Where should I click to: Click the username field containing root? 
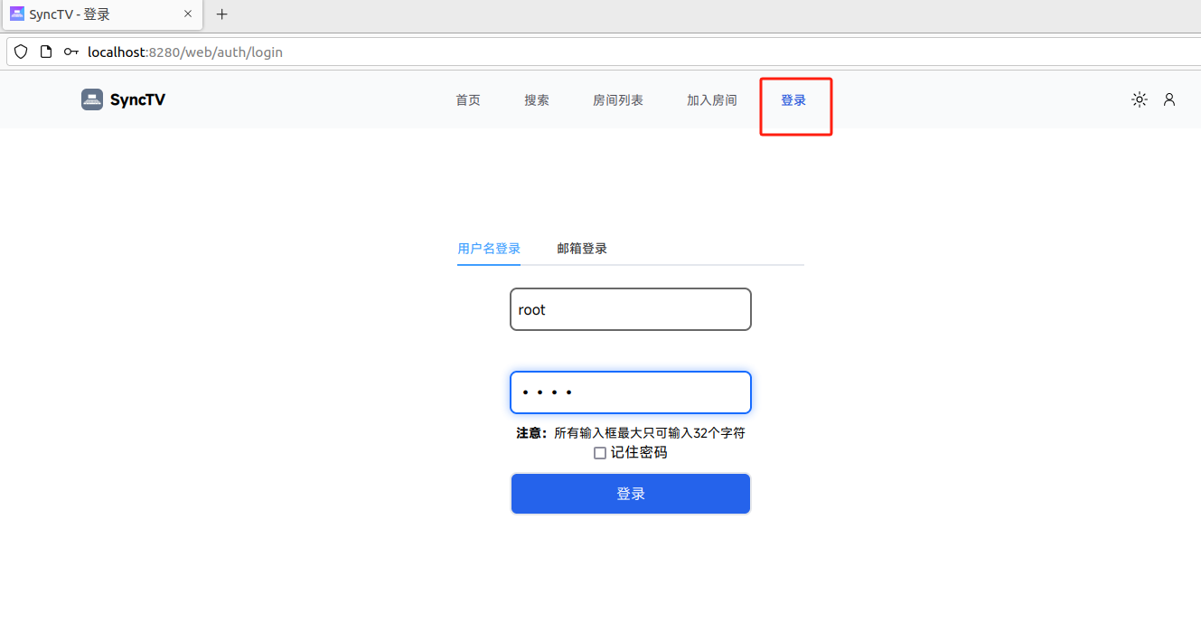[631, 309]
